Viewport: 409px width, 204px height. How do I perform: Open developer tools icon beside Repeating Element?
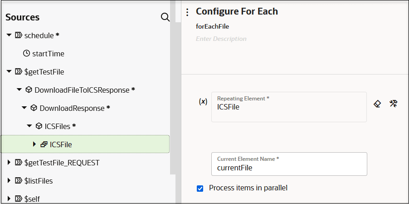pos(393,104)
